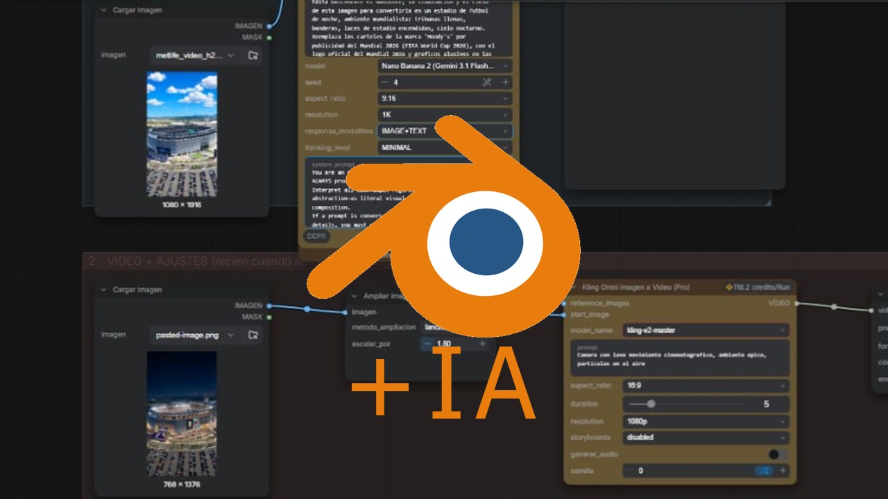Collapse the Ampliar imagen node

tap(355, 296)
